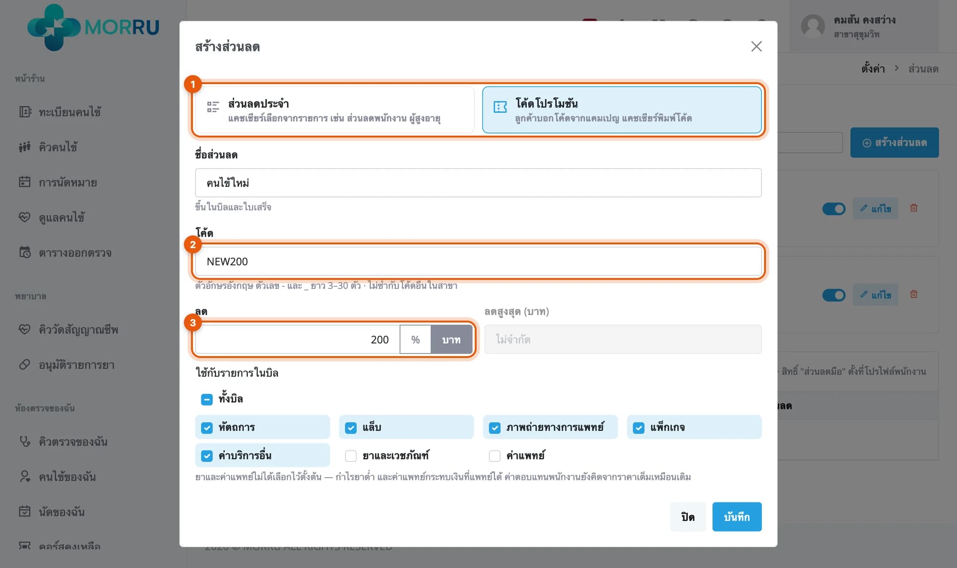Screen dimensions: 957x568
Task: Switch discount unit to บาท
Action: pos(451,339)
